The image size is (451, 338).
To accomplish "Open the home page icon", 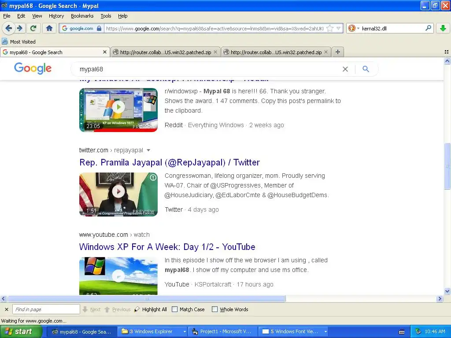I will point(49,28).
